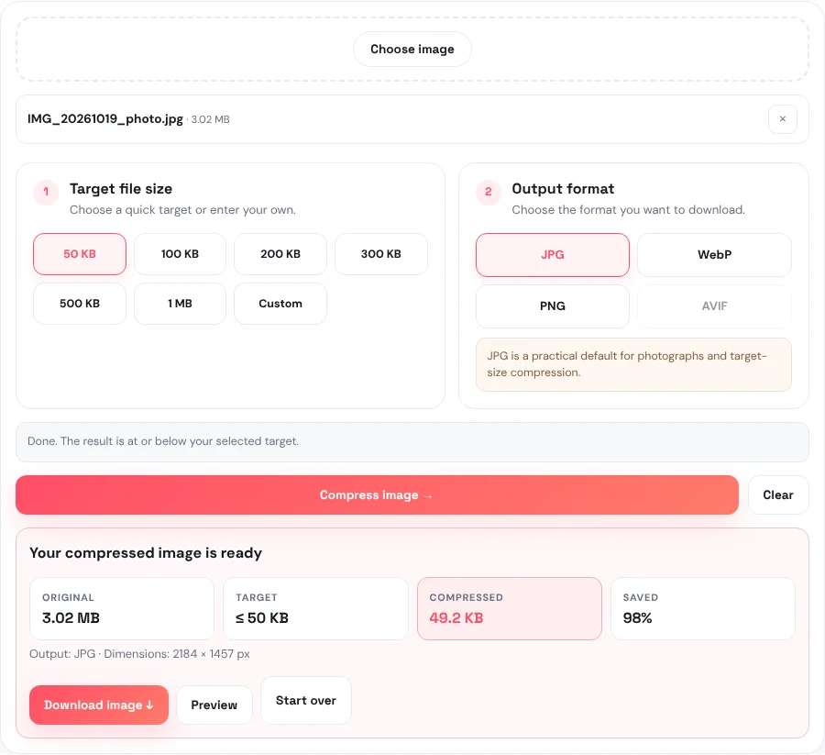This screenshot has width=825, height=755.
Task: Pick the 100 KB target size
Action: point(180,254)
